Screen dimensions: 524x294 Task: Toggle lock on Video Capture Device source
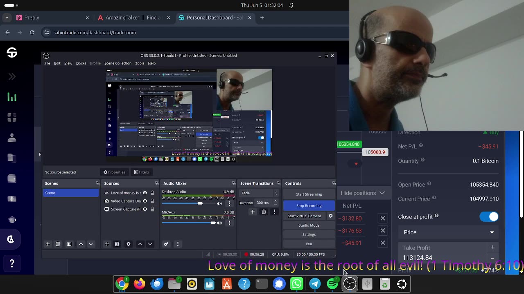click(152, 201)
